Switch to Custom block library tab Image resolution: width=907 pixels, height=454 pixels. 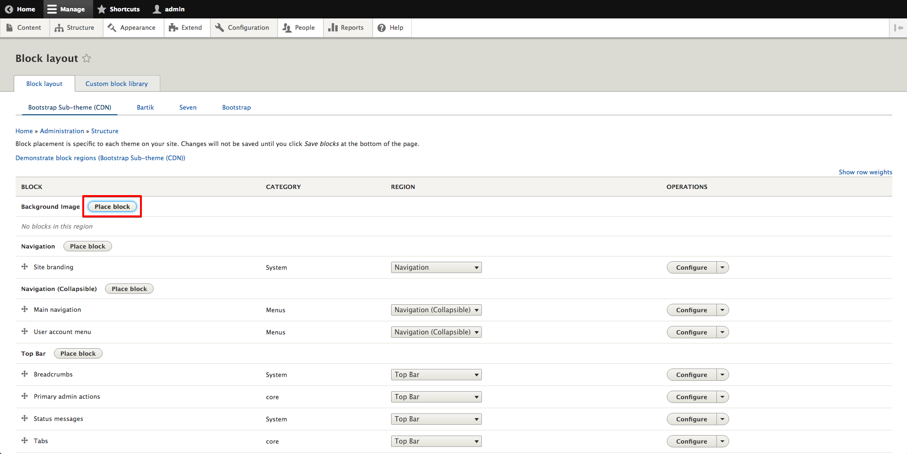tap(116, 84)
